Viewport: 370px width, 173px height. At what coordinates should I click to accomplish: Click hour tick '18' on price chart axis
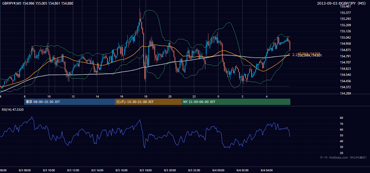click(x=146, y=96)
